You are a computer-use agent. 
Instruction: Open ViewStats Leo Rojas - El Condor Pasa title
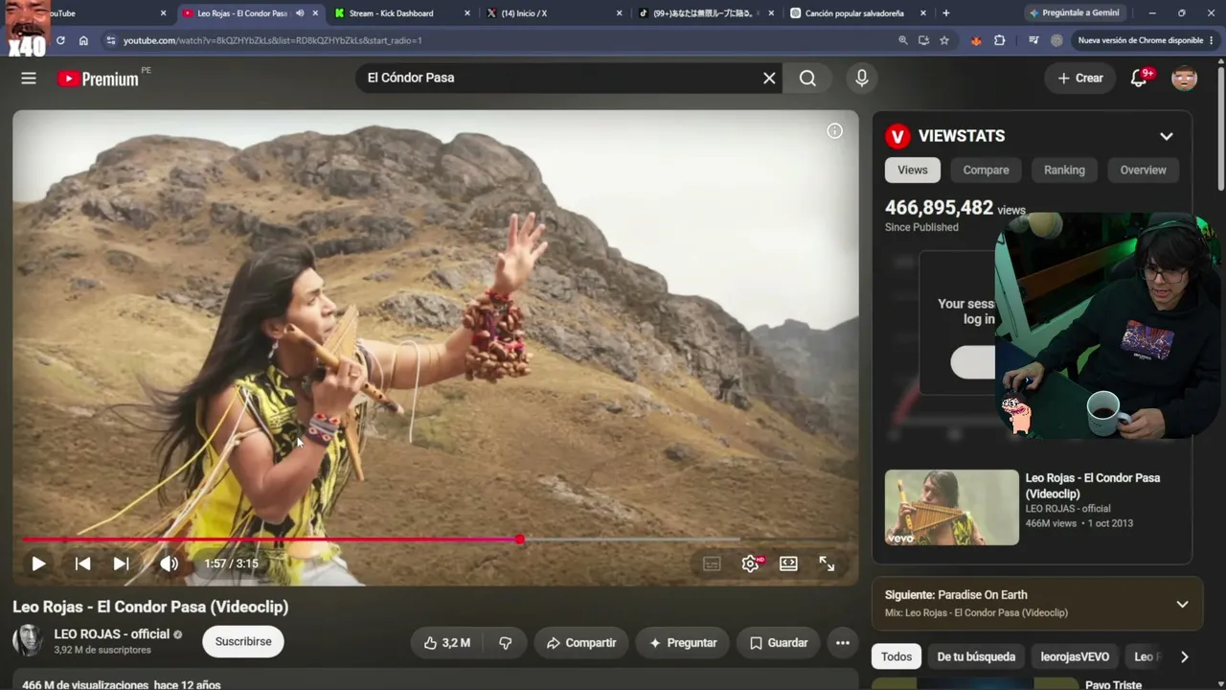coord(1093,486)
